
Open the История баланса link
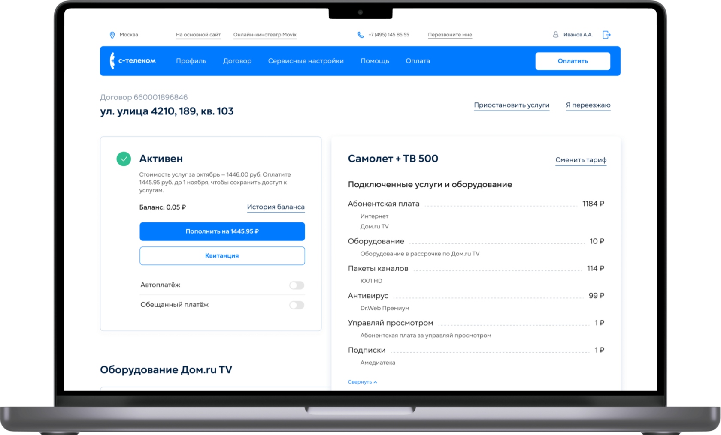pos(276,207)
